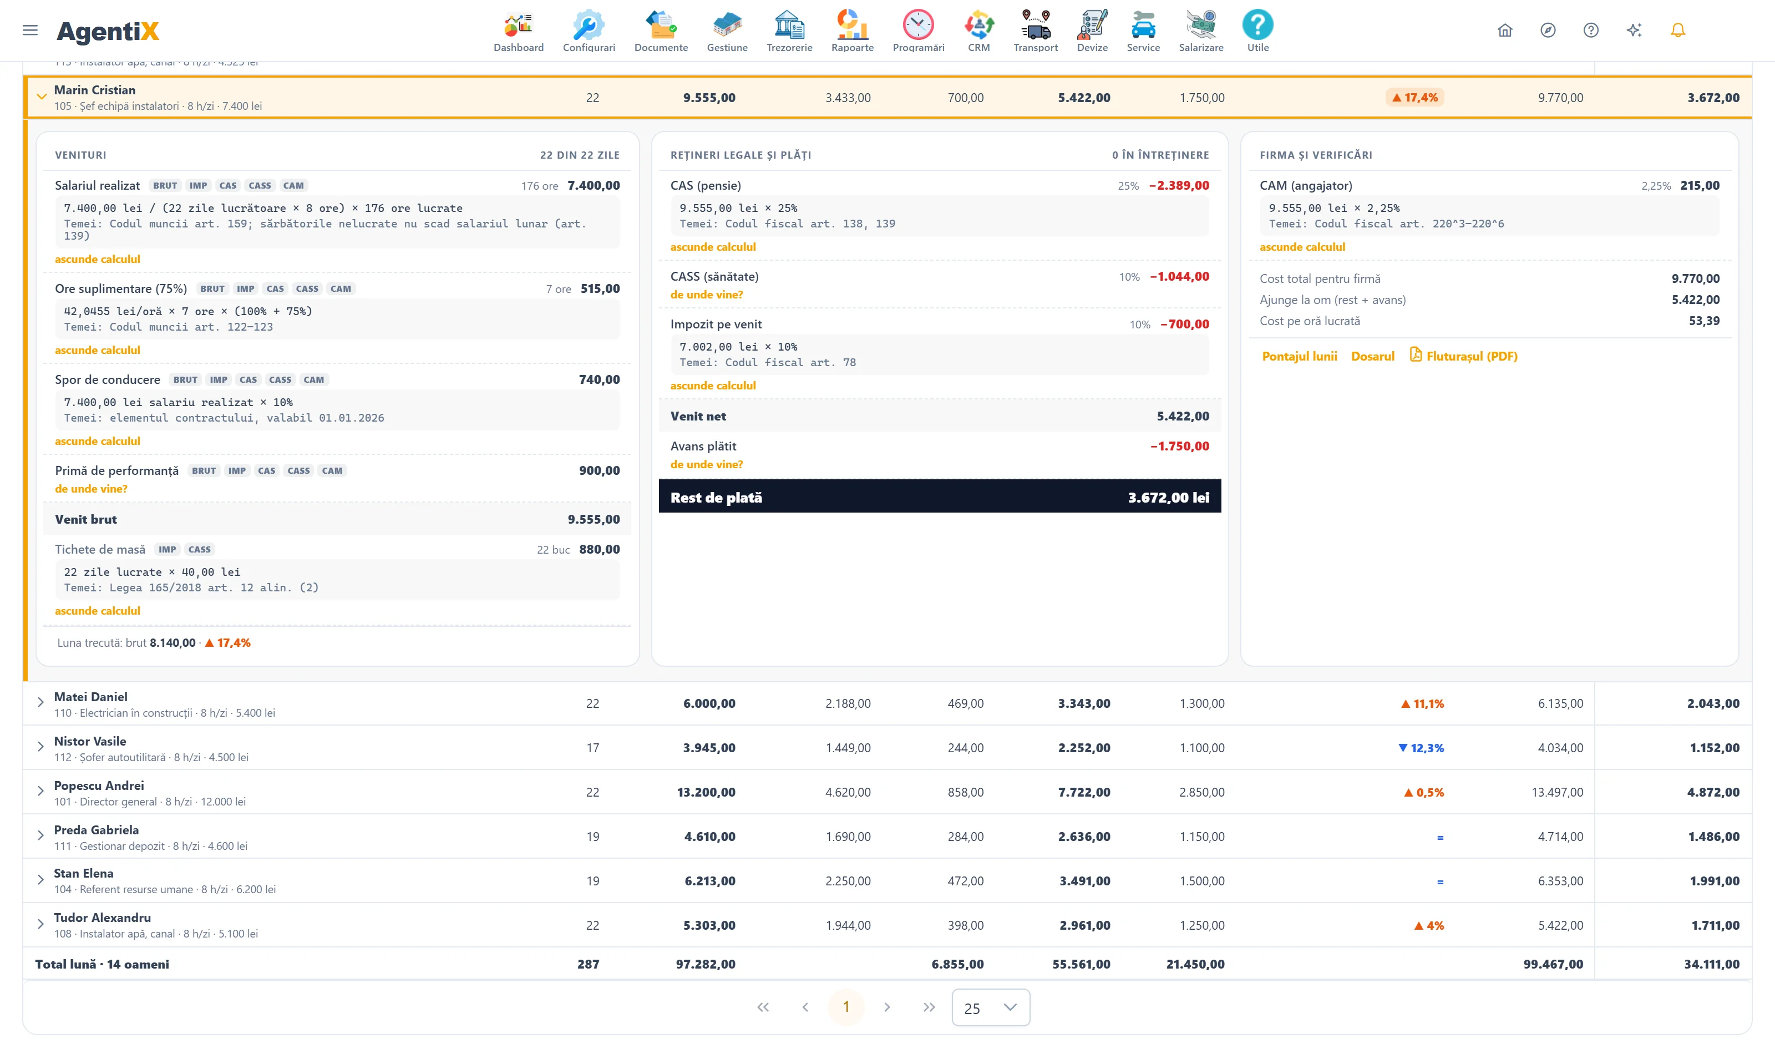Collapse the Marin Cristian row
The height and width of the screenshot is (1054, 1775).
pyautogui.click(x=41, y=97)
